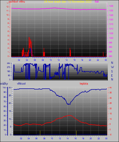Click the 'rychlost větru' wind speed label
This screenshot has height=142, width=119.
[17, 2]
